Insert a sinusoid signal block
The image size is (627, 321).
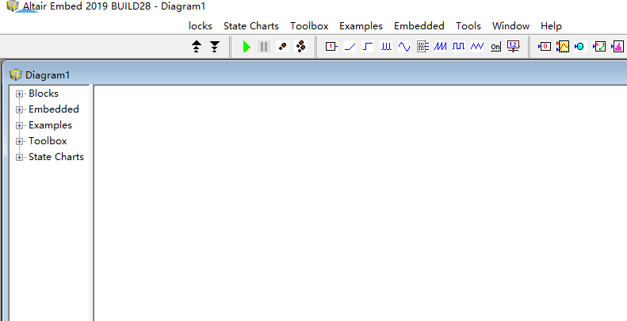tap(404, 47)
